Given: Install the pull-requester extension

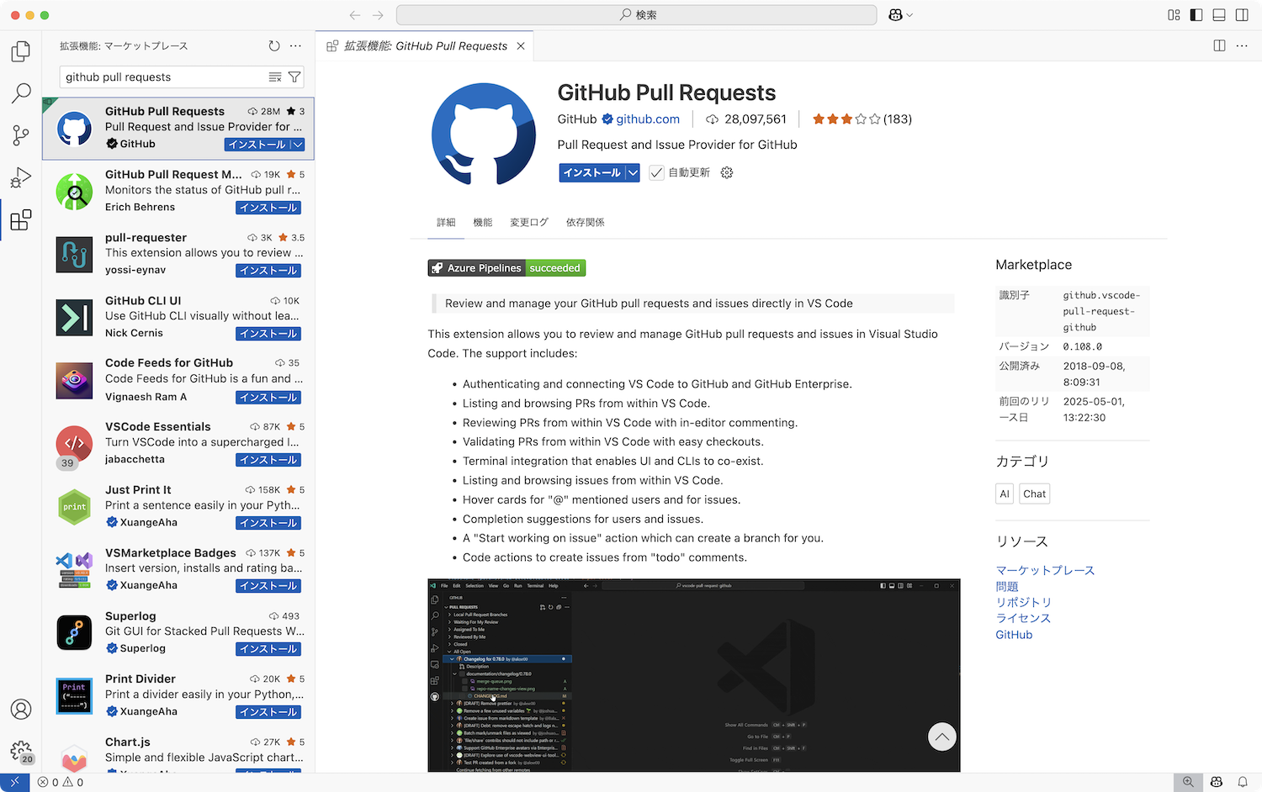Looking at the screenshot, I should tap(269, 271).
